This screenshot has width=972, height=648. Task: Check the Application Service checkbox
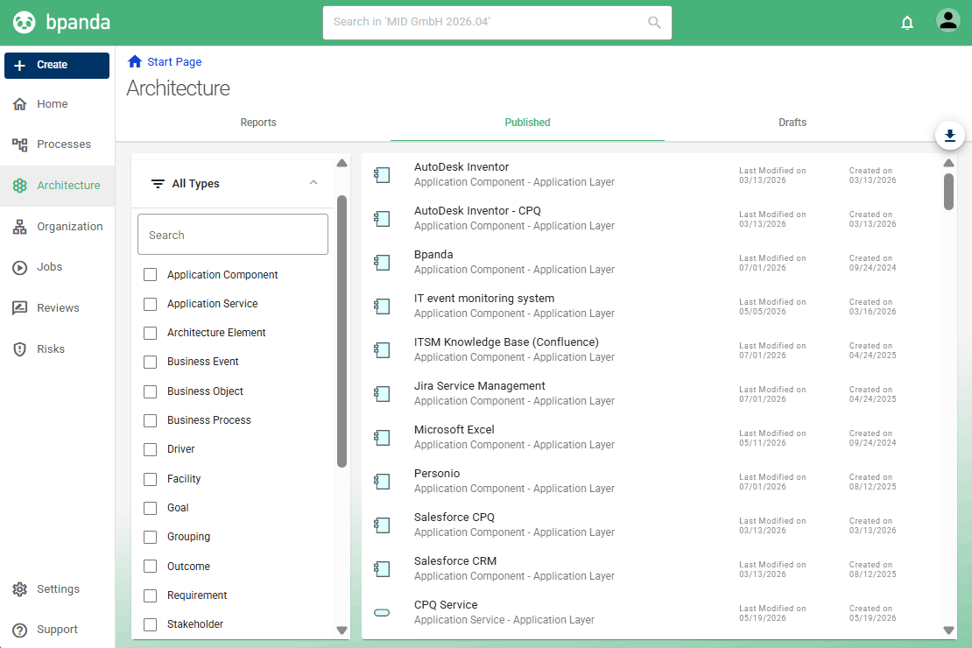[150, 304]
